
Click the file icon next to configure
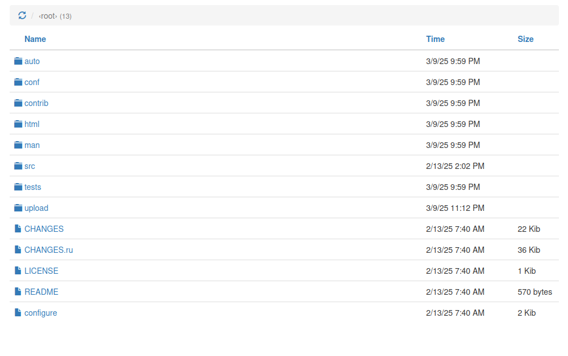click(18, 313)
